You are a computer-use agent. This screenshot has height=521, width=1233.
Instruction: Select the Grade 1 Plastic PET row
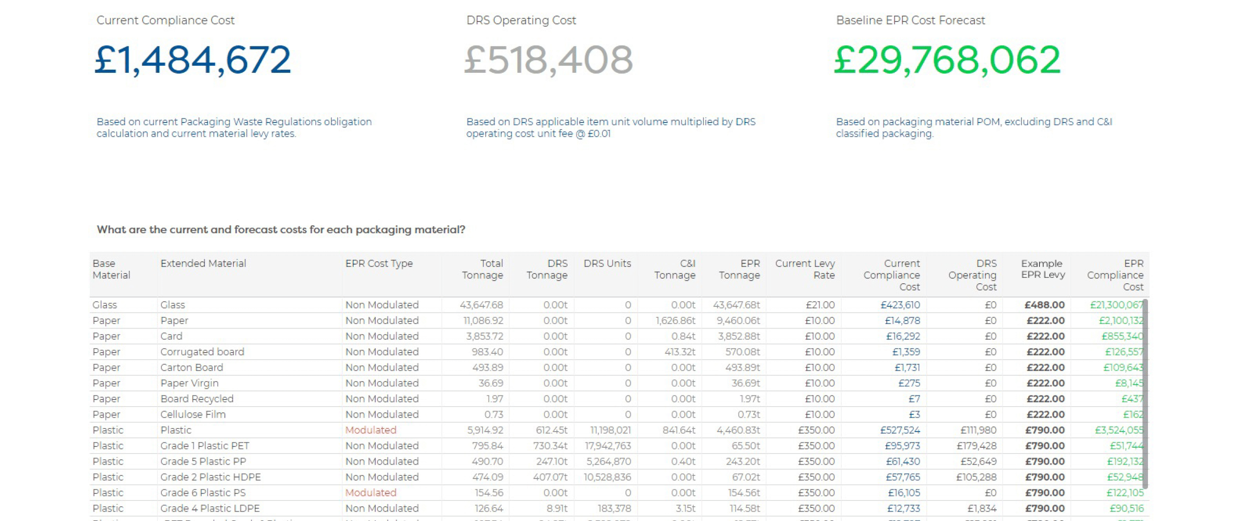click(x=205, y=445)
